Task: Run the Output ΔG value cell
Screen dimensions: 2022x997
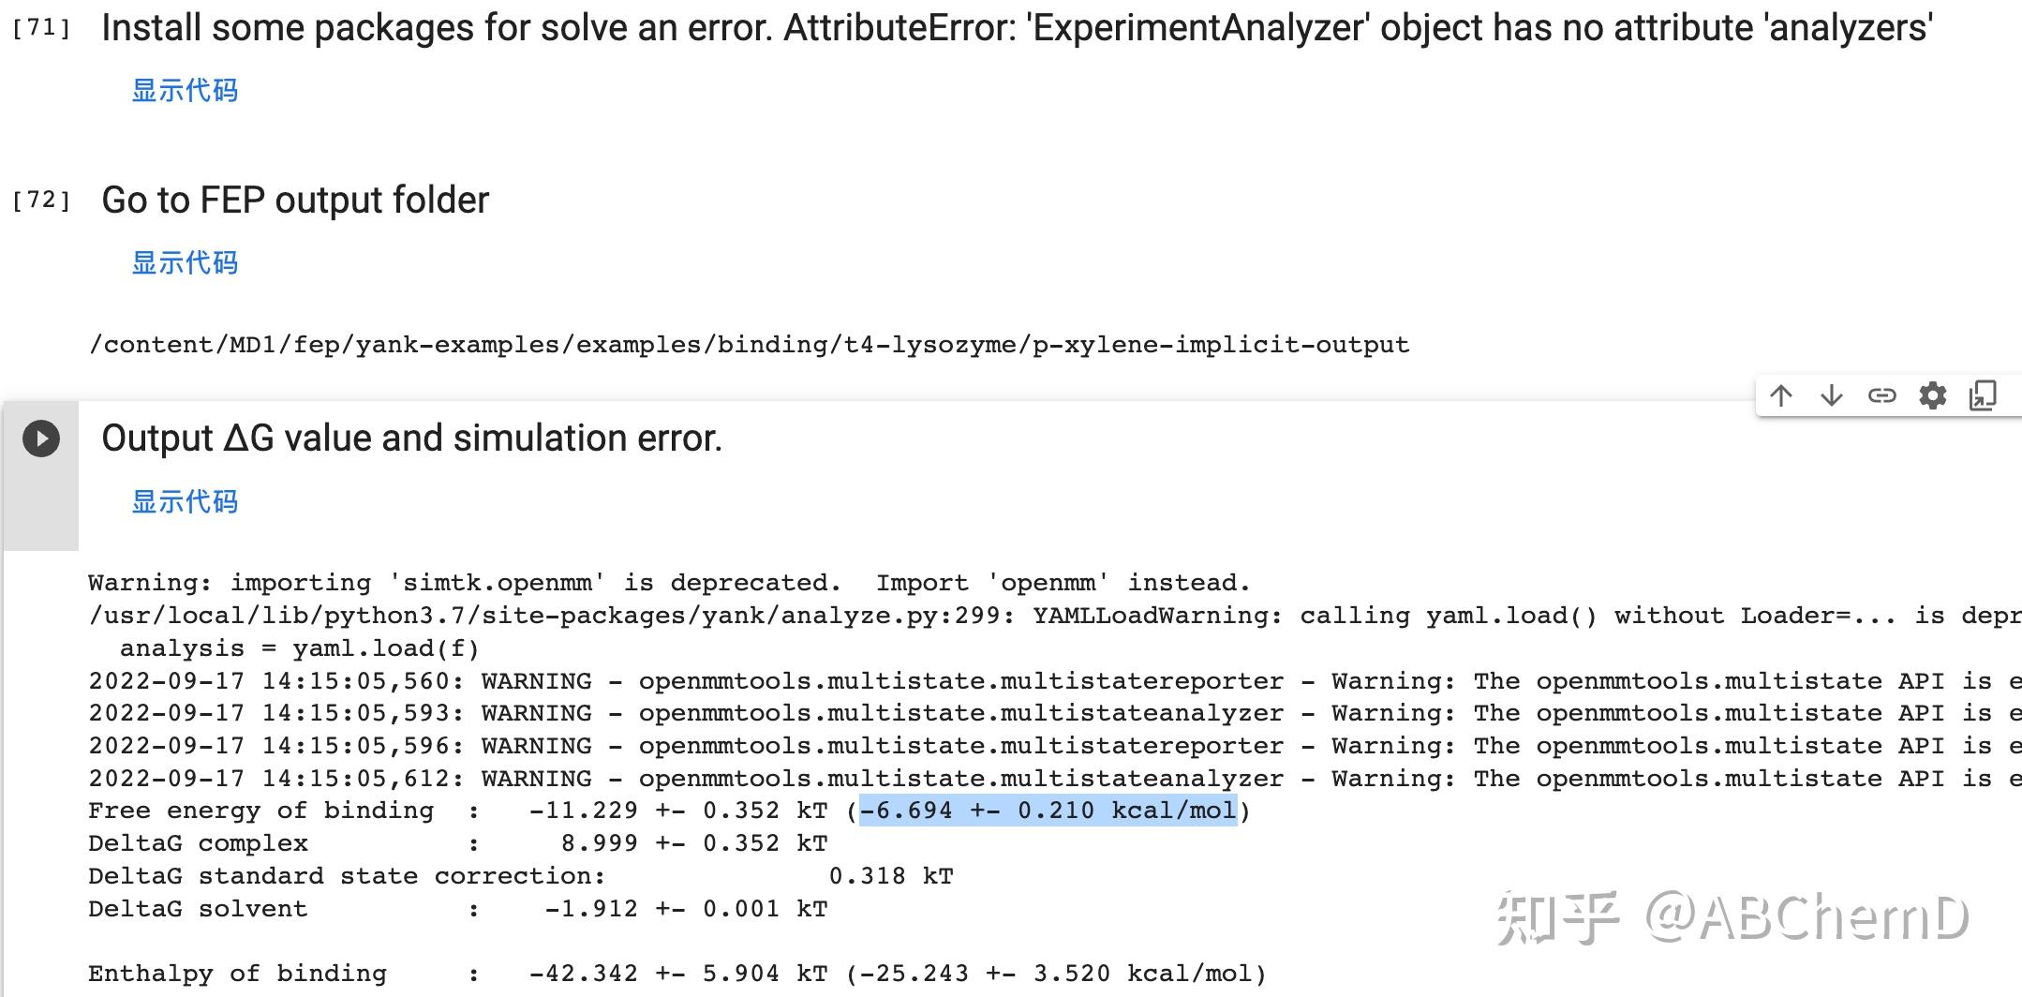Action: coord(41,439)
